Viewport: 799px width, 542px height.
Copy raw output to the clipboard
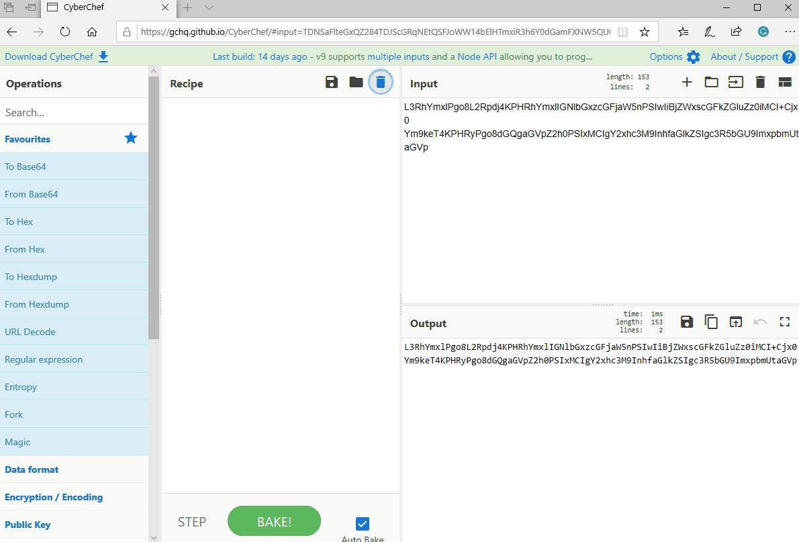(x=711, y=322)
